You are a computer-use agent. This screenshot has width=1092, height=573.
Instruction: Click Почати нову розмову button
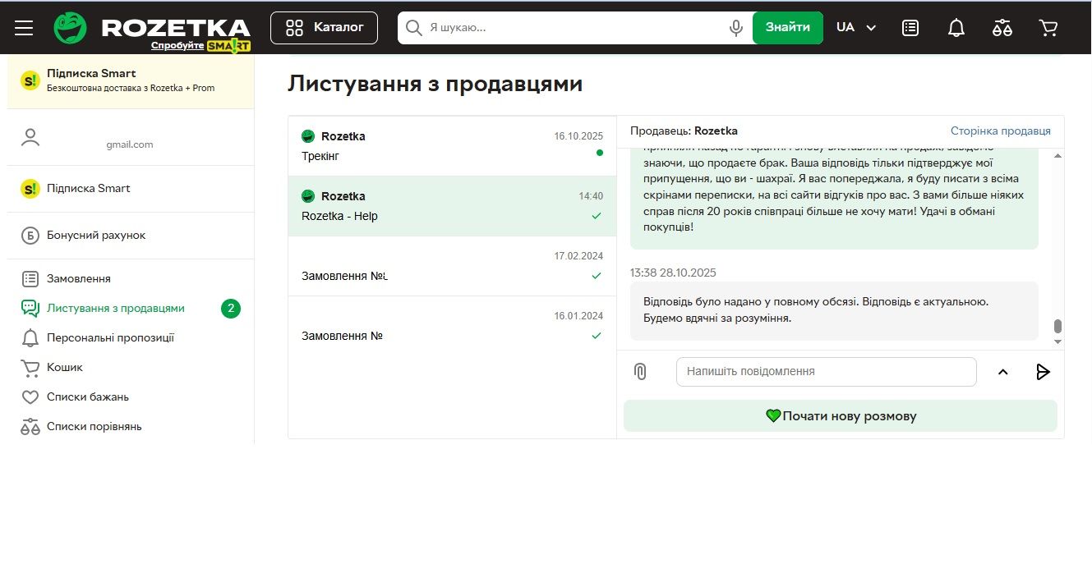tap(840, 416)
